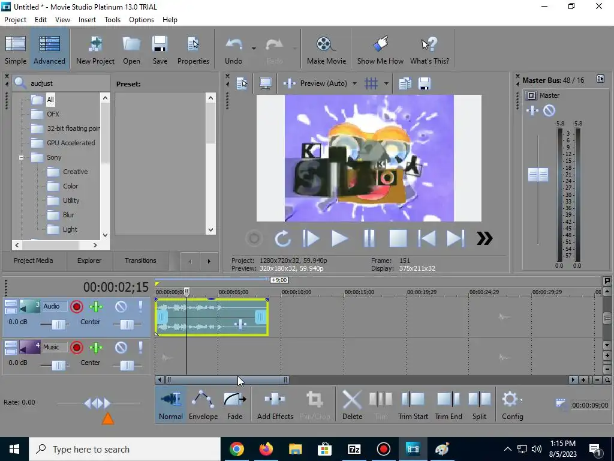This screenshot has width=614, height=461.
Task: Click the Open folder icon
Action: 131,50
